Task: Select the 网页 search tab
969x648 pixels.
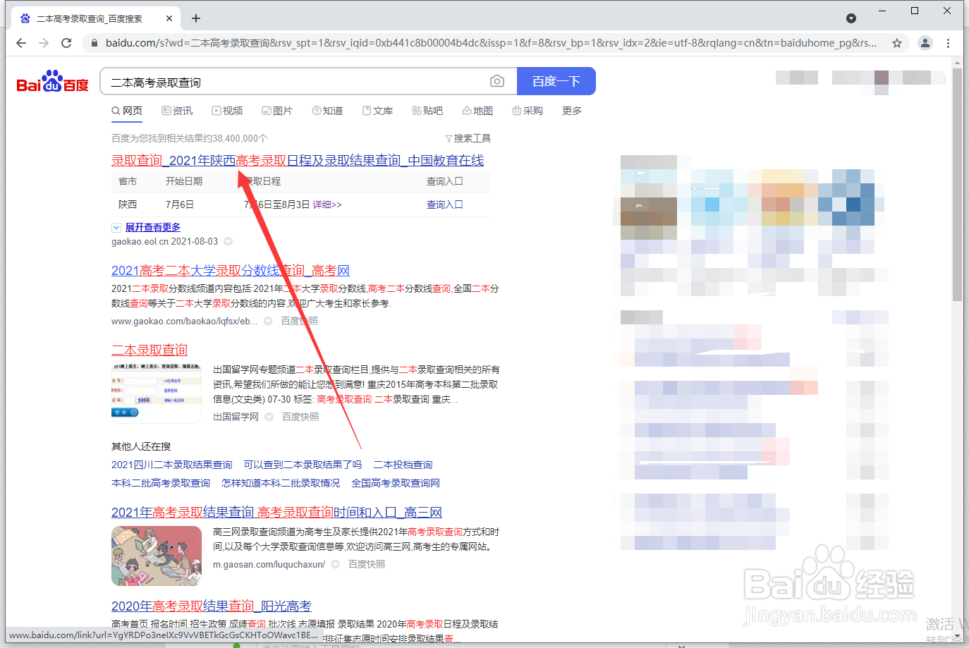Action: [127, 111]
